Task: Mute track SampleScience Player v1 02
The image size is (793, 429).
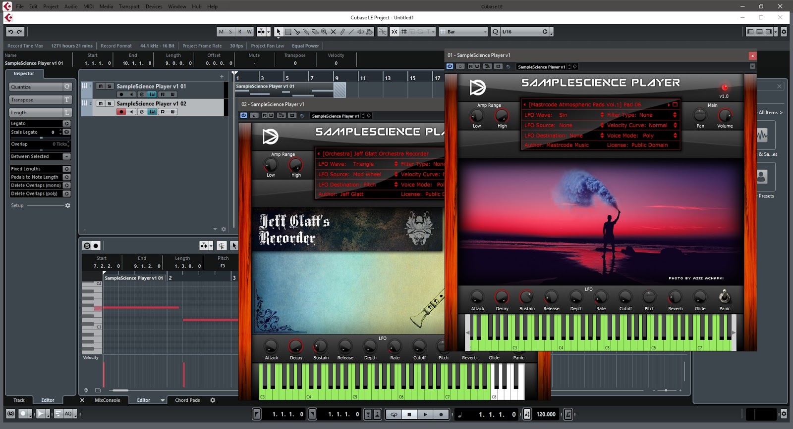Action: point(101,103)
